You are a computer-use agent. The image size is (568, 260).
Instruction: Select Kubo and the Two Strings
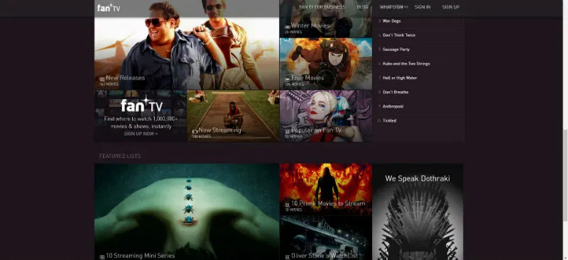pos(406,64)
